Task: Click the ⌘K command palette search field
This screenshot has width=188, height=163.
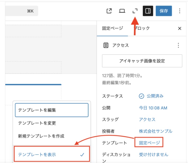Action: click(22, 11)
